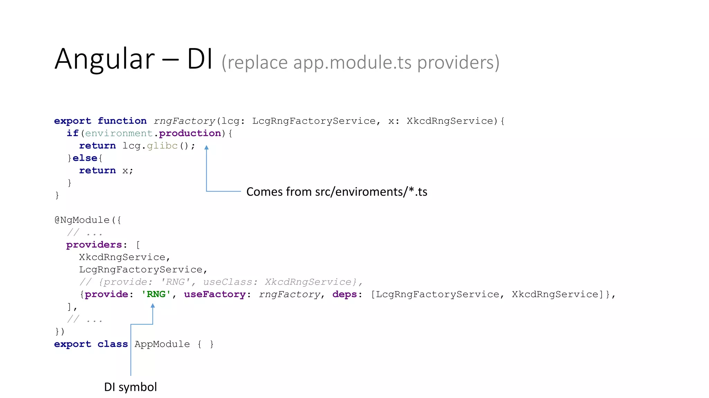Click 'return lcg.glibc();' statement
Image resolution: width=709 pixels, height=398 pixels.
tap(137, 146)
